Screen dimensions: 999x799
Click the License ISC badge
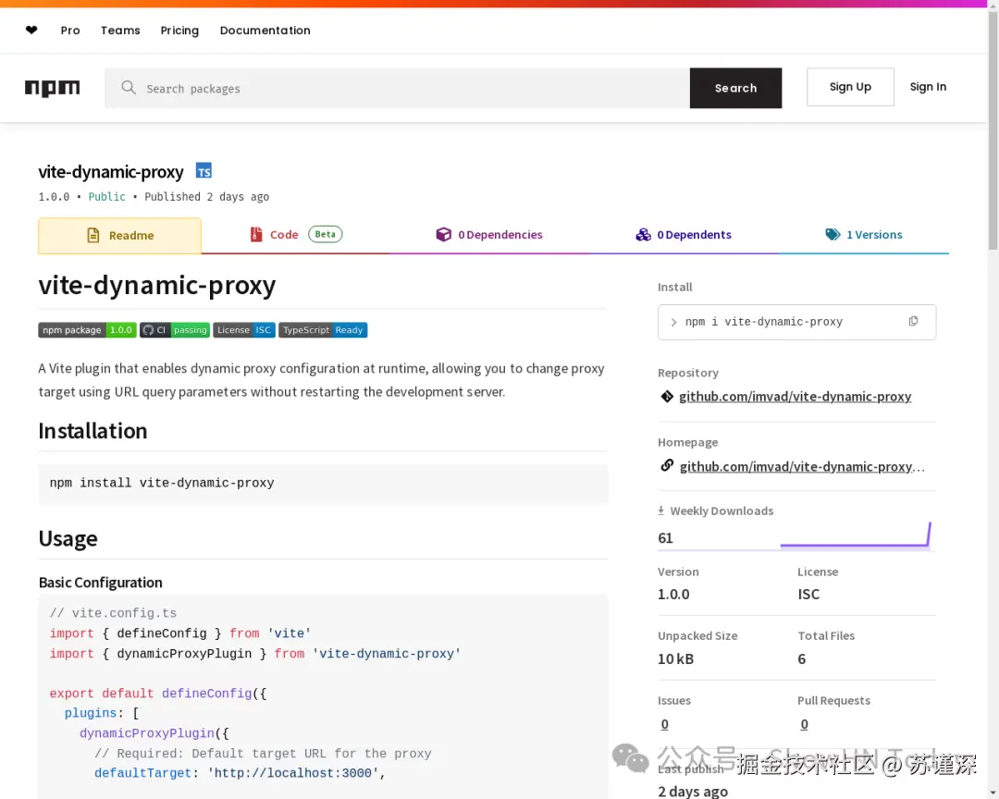click(244, 330)
